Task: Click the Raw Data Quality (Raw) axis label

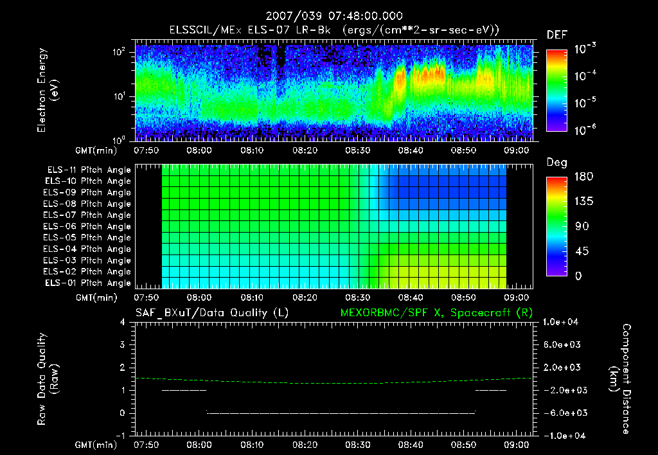Action: [48, 379]
